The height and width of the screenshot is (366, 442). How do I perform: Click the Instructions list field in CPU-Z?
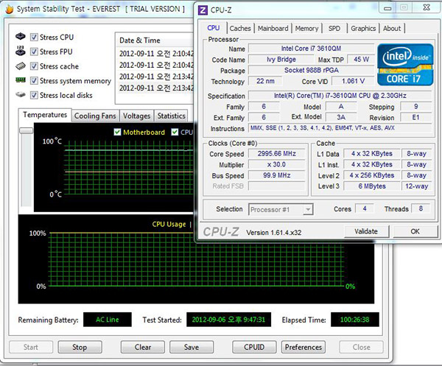coord(340,128)
